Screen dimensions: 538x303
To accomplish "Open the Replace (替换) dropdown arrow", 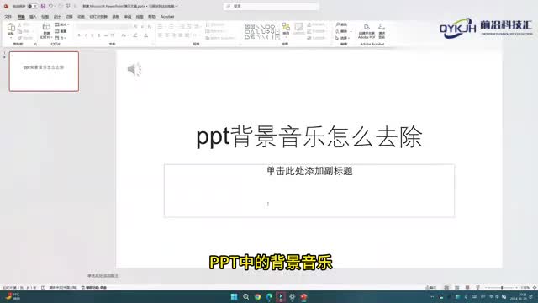I will (351, 31).
